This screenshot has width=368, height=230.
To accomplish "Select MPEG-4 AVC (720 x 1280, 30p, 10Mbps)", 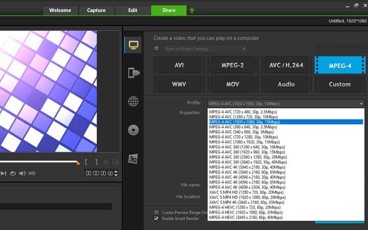I will coord(286,137).
